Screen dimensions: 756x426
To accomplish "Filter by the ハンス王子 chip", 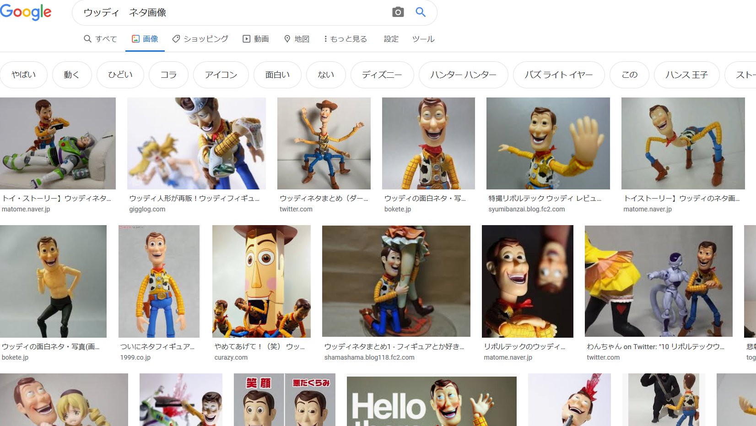I will pos(687,75).
